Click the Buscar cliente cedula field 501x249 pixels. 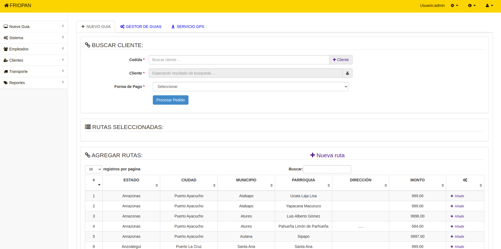coord(239,60)
